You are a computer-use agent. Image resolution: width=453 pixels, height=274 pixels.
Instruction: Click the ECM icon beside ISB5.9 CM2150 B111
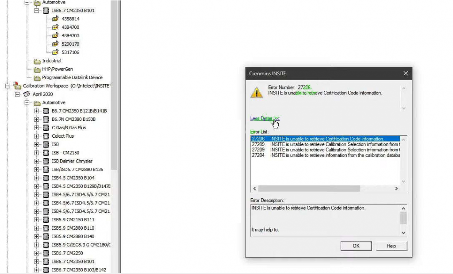(46, 220)
